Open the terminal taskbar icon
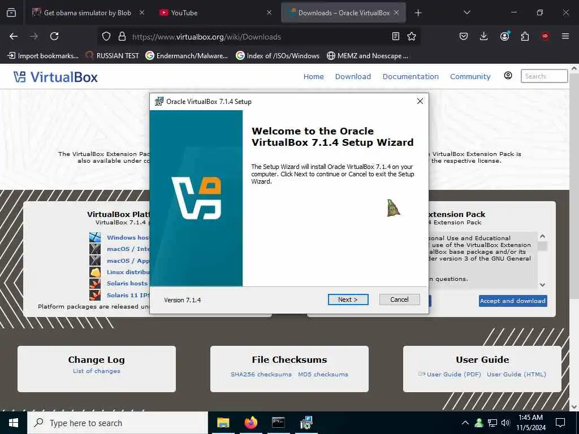579x434 pixels. click(x=278, y=423)
